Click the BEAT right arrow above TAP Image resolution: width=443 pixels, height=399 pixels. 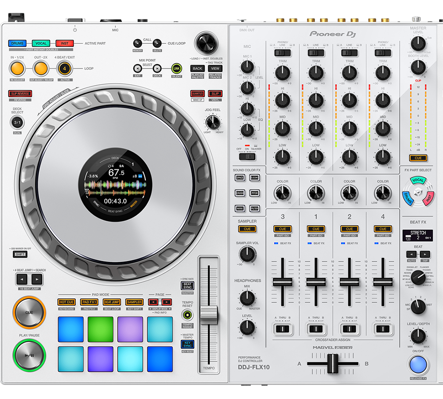coord(425,254)
